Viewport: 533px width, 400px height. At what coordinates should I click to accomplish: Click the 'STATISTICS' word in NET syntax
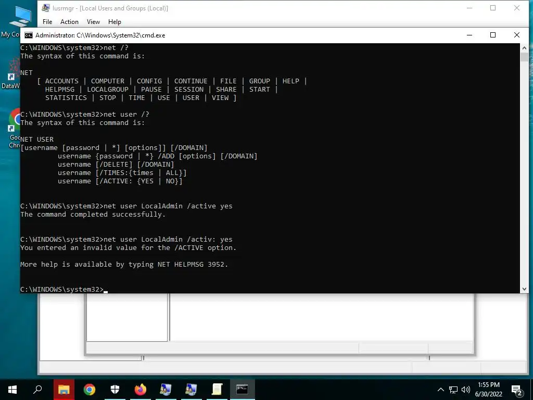(x=66, y=97)
